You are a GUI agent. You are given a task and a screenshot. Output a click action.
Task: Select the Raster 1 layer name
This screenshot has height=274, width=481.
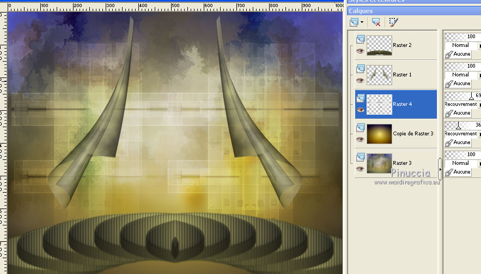pos(402,75)
